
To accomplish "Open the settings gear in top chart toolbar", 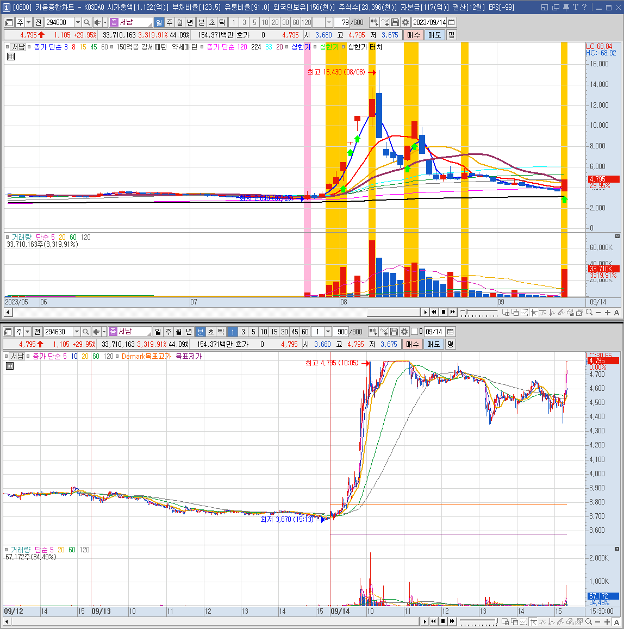I will click(x=405, y=22).
